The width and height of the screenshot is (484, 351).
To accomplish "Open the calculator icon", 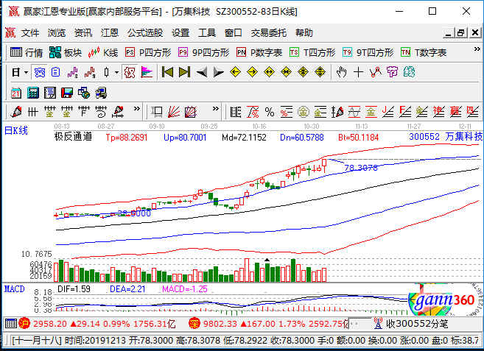I will coord(33,93).
